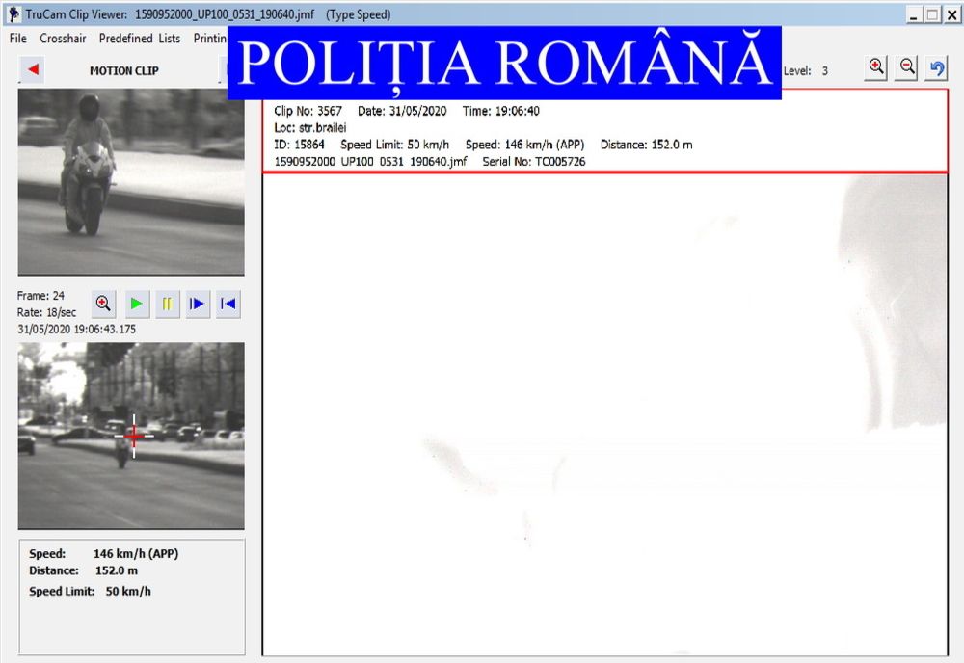
Task: Open the File menu
Action: click(x=16, y=39)
